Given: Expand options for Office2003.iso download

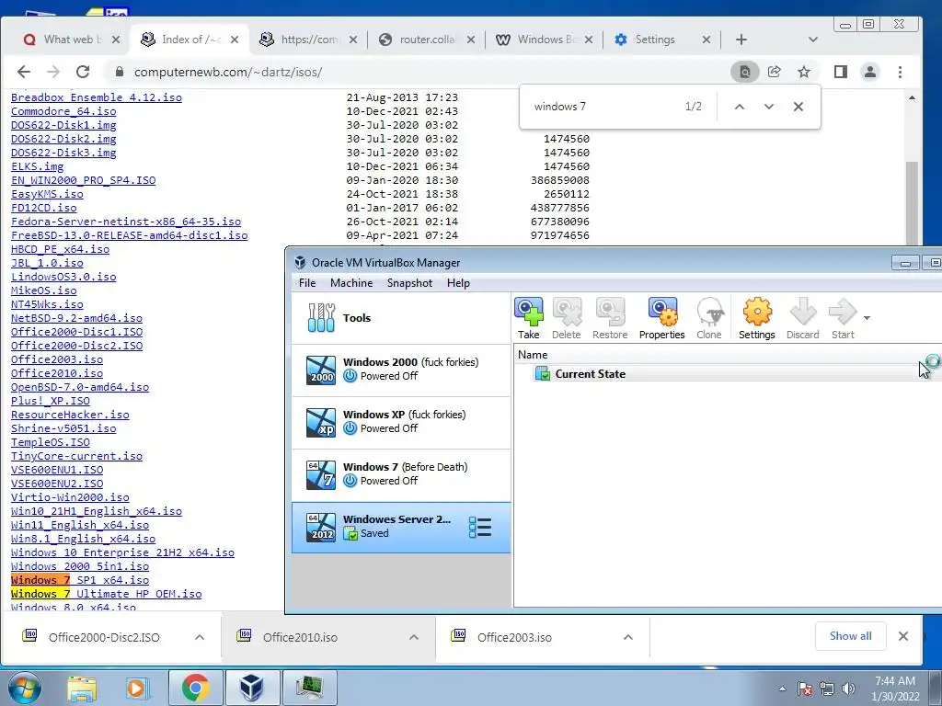Looking at the screenshot, I should coord(628,638).
